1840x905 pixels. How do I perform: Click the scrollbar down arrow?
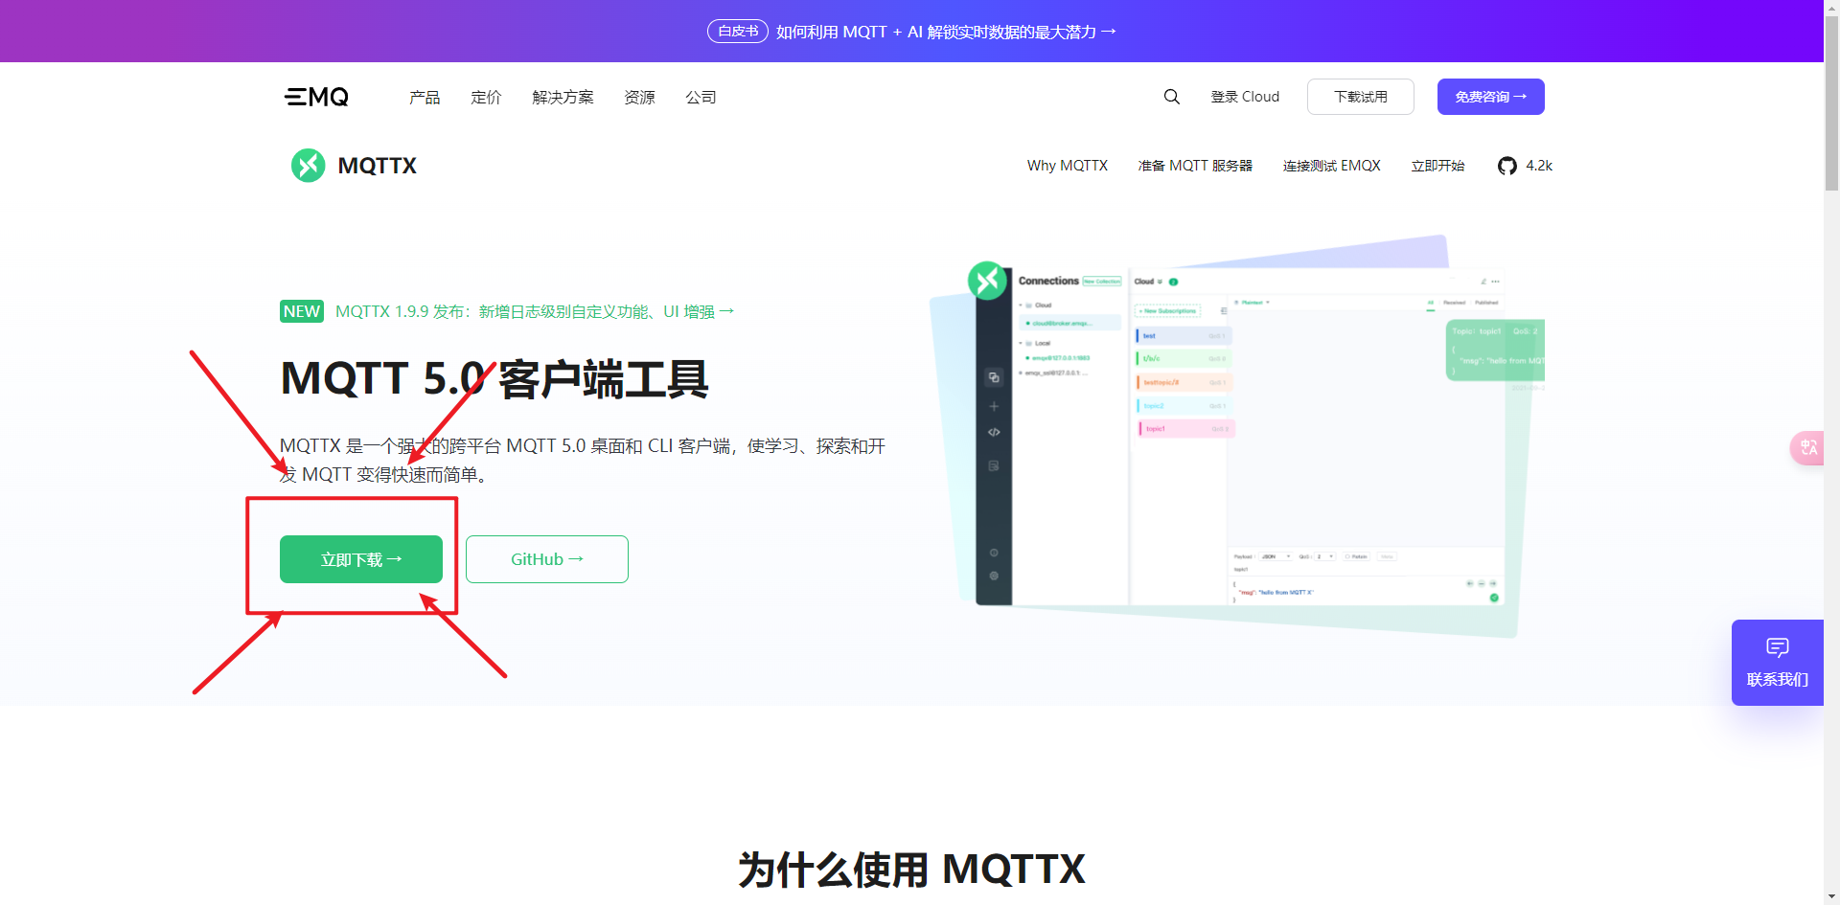pos(1831,897)
